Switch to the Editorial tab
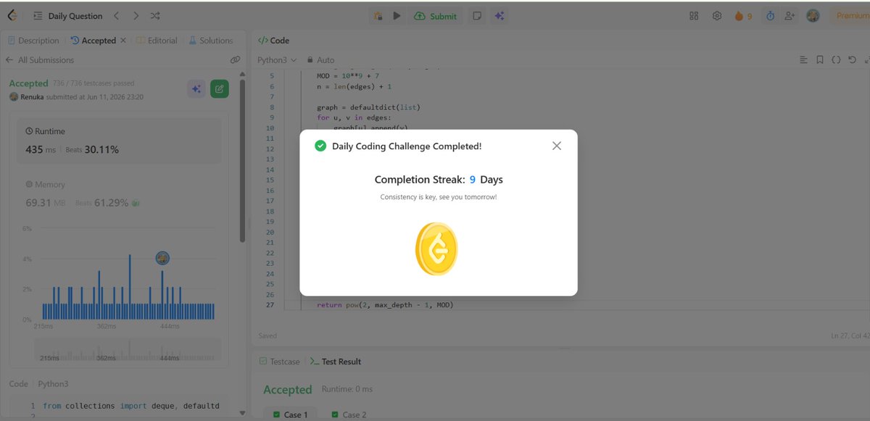This screenshot has width=870, height=421. pos(157,41)
